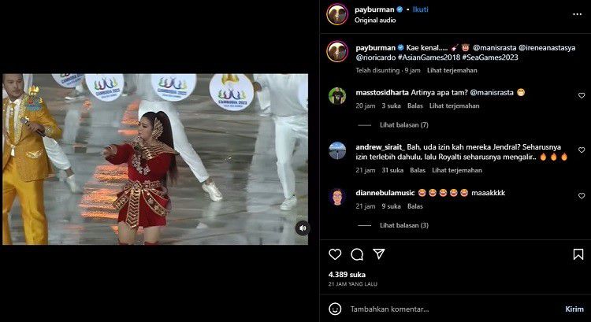The image size is (591, 322).
Task: Share the post via paper plane icon
Action: coord(379,254)
